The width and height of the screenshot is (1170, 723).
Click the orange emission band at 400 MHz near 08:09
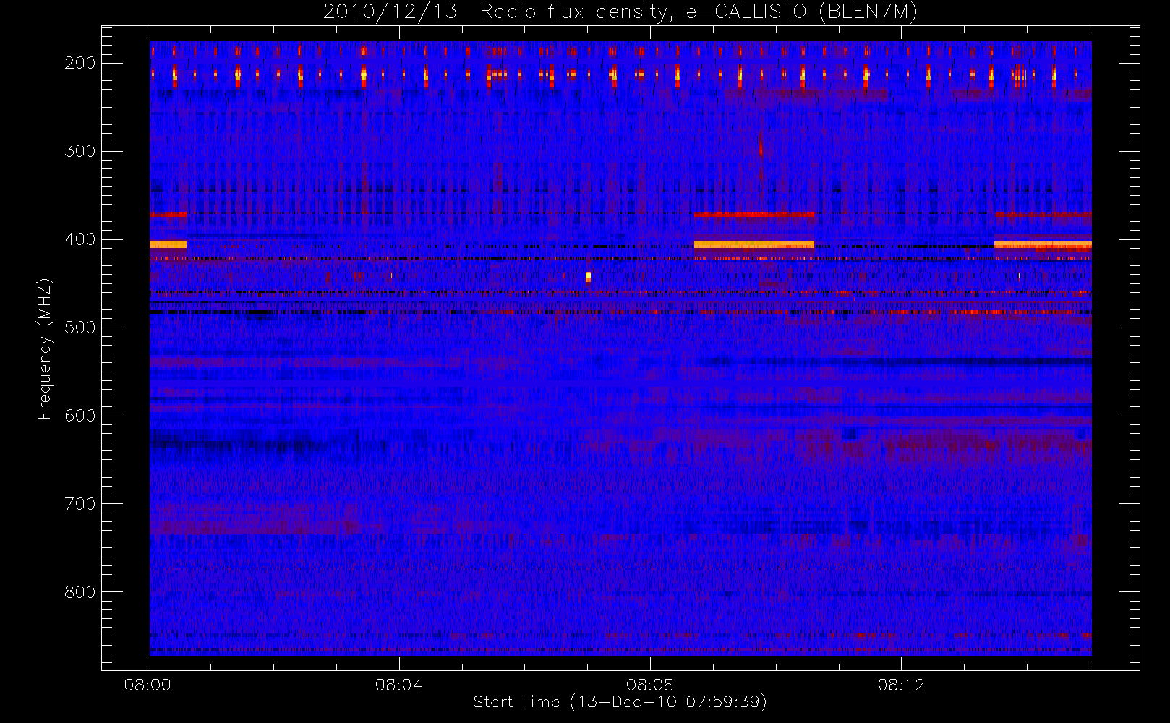tap(753, 244)
